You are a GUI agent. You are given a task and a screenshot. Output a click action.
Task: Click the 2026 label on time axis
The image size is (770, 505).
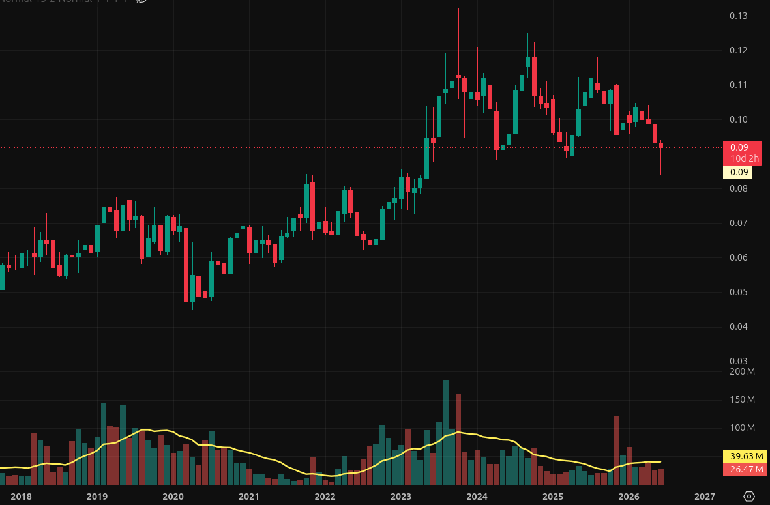[629, 497]
